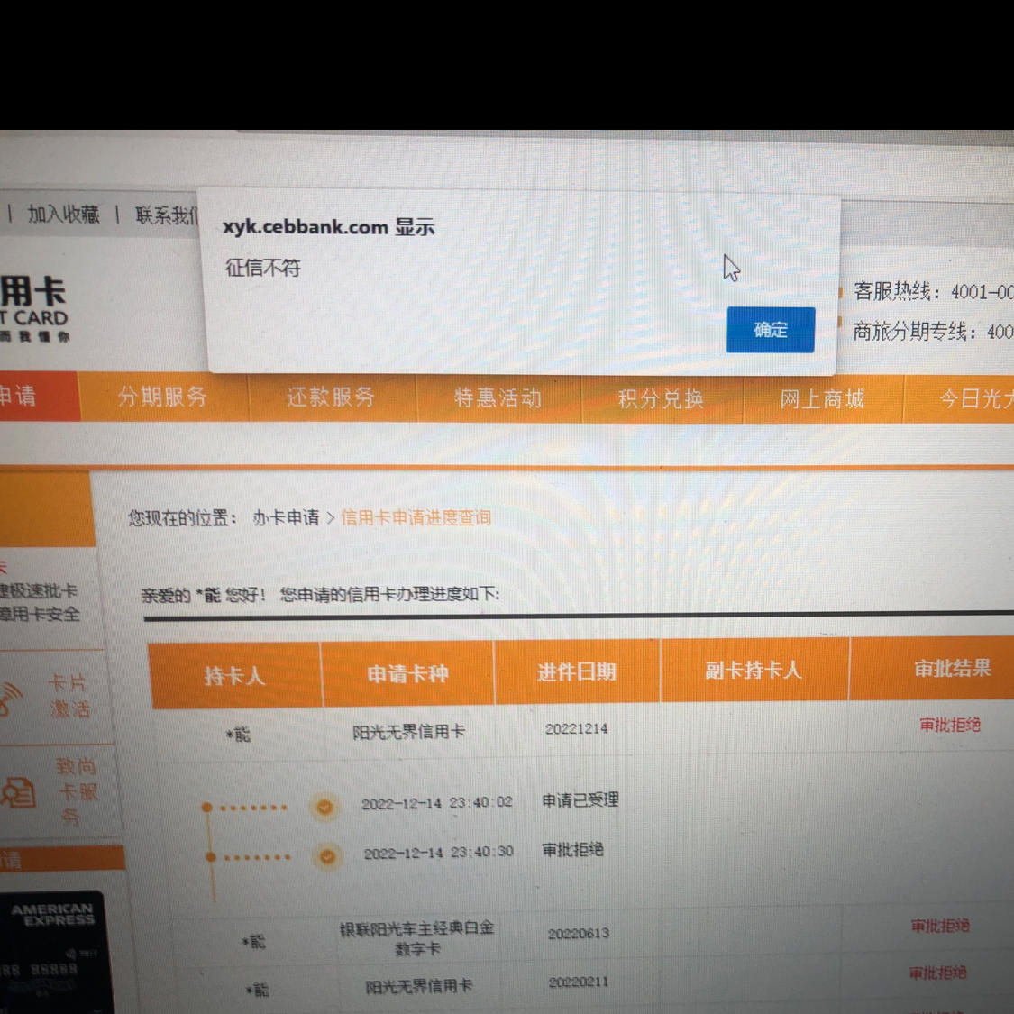Open 网上商城 from the navigation bar
The image size is (1014, 1014).
[x=822, y=399]
